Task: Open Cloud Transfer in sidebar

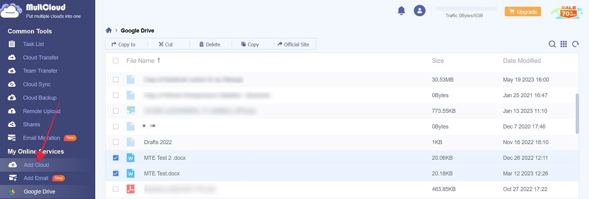Action: click(41, 57)
